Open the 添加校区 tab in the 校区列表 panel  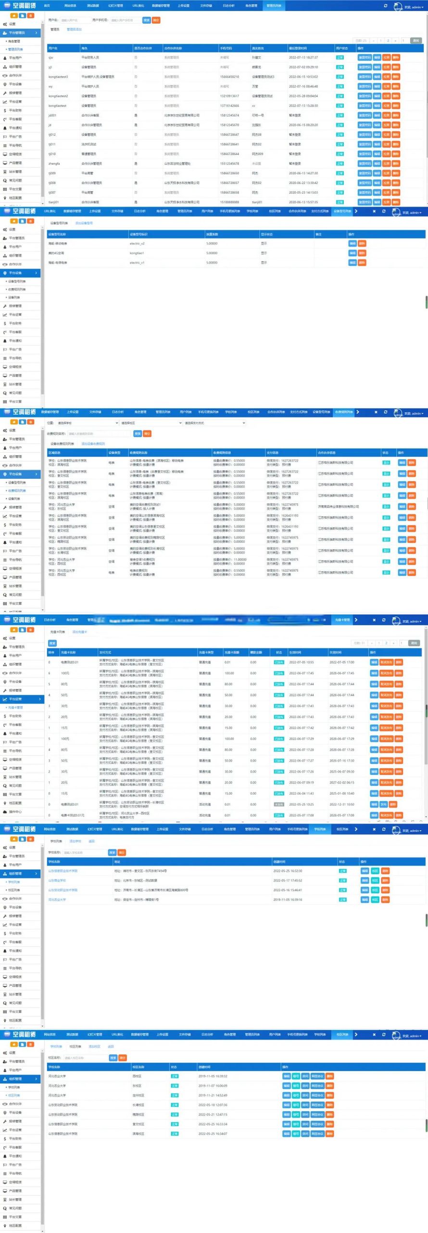click(x=95, y=1046)
